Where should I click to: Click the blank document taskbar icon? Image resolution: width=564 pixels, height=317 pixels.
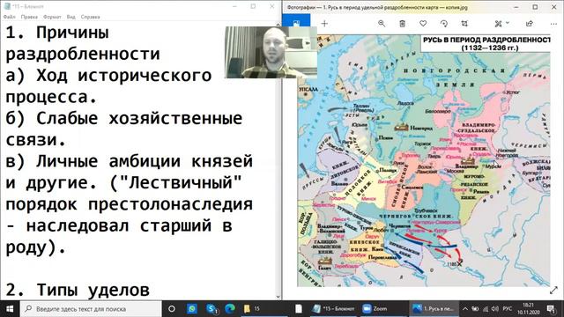coord(299,309)
